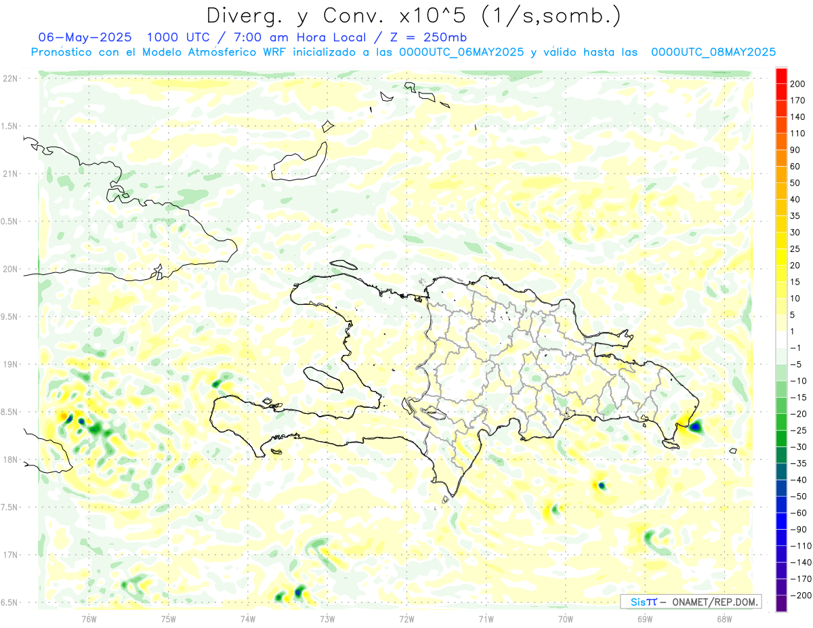This screenshot has height=628, width=813.
Task: Click the '18N' latitude axis label
Action: [10, 460]
